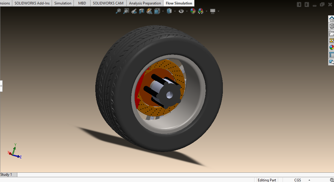The width and height of the screenshot is (334, 182).
Task: Open View Orientation dropdown arrow
Action: [163, 11]
